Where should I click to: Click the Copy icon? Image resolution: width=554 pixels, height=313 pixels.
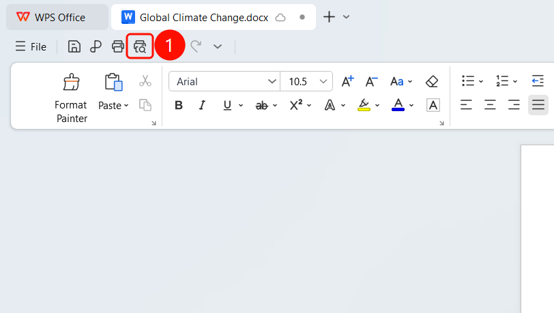145,105
